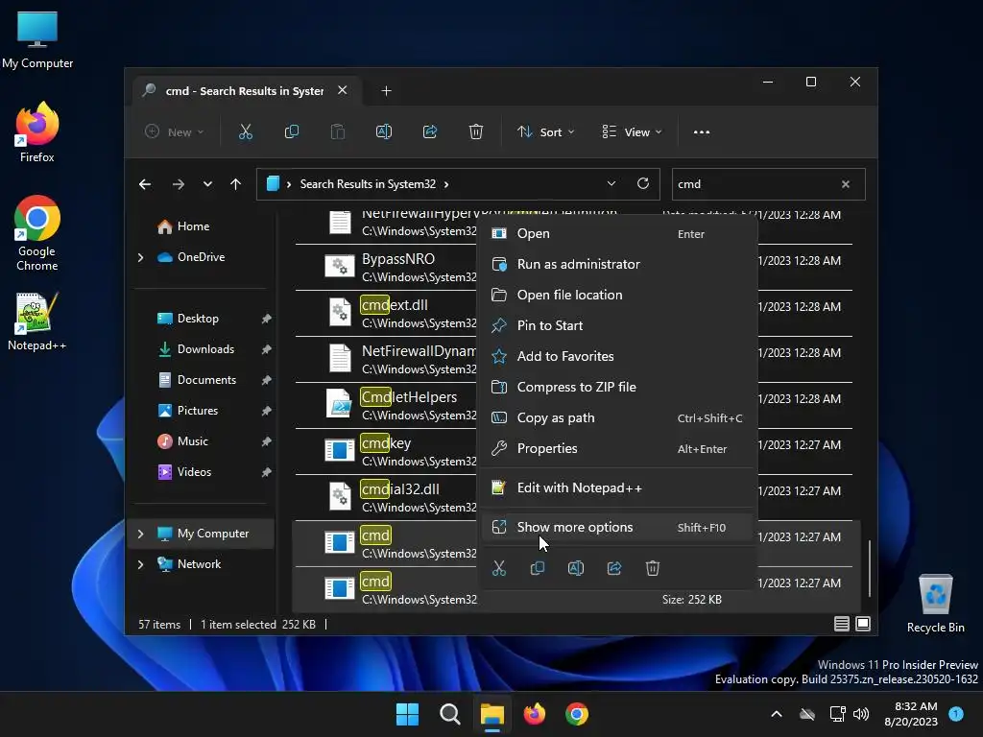Expand OneDrive in navigation pane

click(140, 257)
